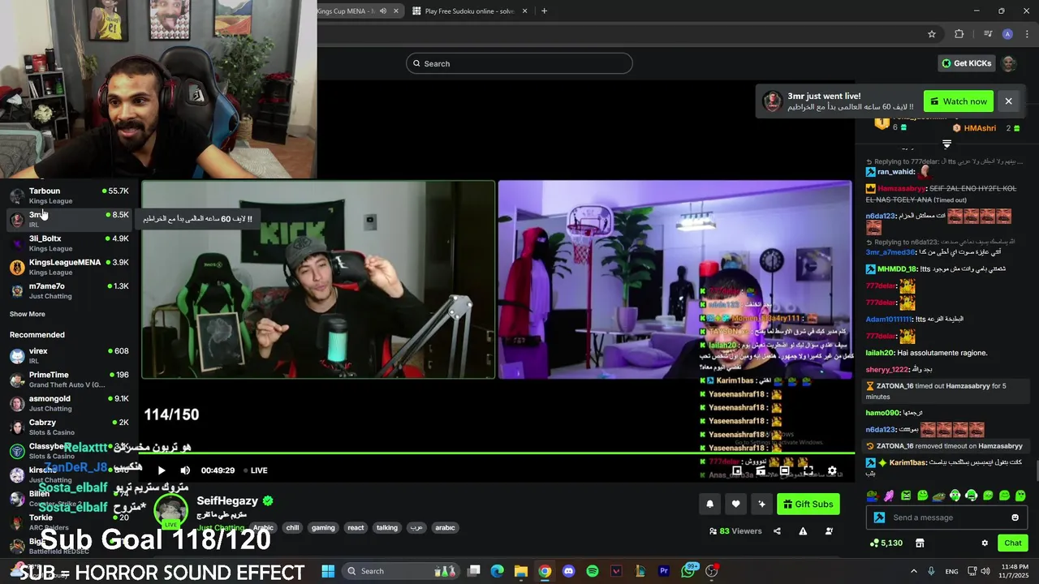Open KingsLeagueMENA channel in sidebar
This screenshot has height=584, width=1039.
click(x=69, y=267)
